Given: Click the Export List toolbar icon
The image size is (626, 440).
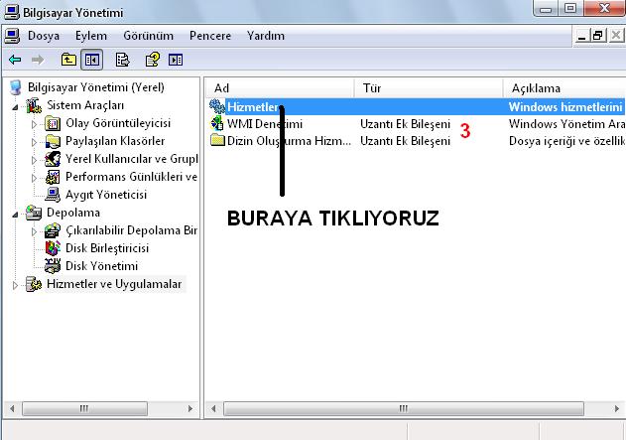Looking at the screenshot, I should point(122,60).
